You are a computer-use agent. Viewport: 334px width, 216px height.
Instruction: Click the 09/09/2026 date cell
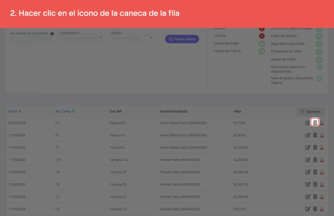tap(17, 123)
